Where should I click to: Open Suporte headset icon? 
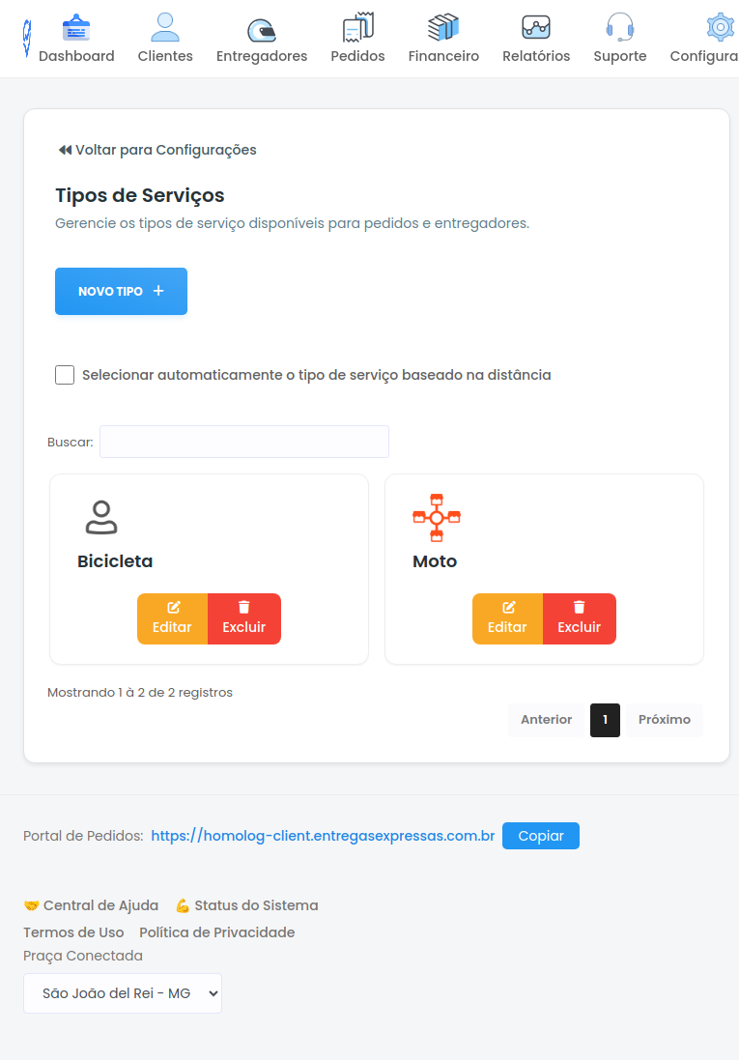click(619, 27)
